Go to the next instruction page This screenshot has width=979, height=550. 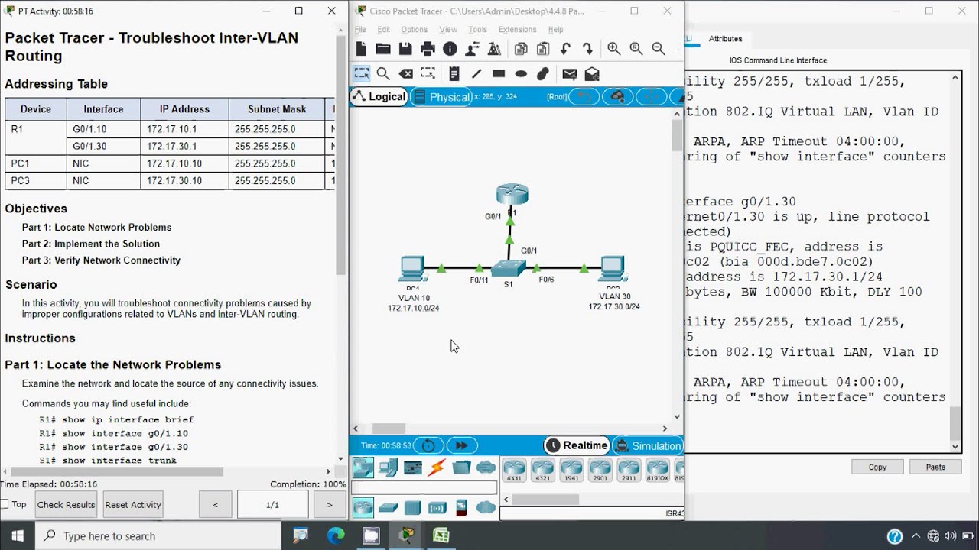[330, 504]
